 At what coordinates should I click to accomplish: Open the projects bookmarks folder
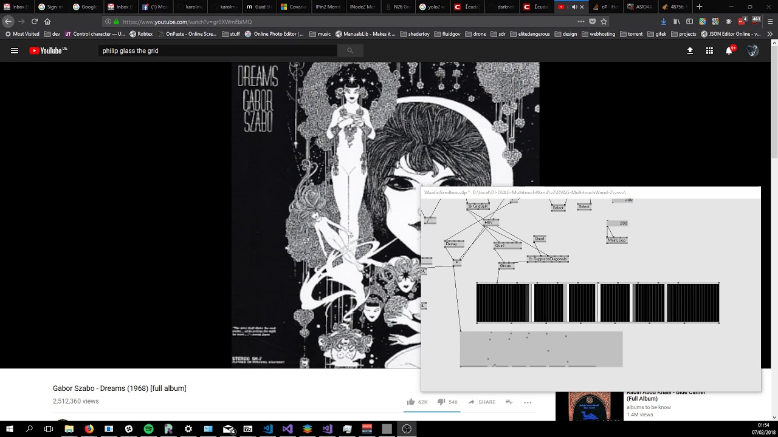(x=683, y=34)
